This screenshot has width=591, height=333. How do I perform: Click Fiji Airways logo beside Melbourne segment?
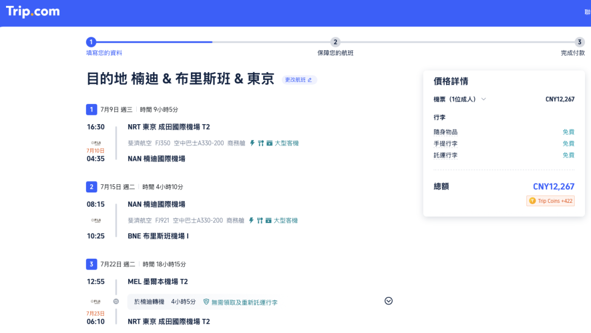coord(96,301)
